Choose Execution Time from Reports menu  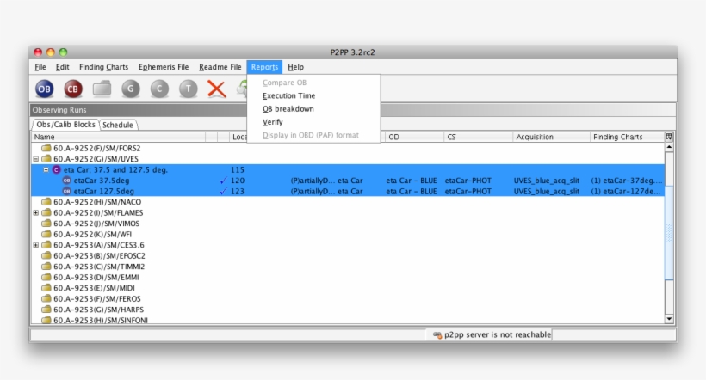coord(288,96)
